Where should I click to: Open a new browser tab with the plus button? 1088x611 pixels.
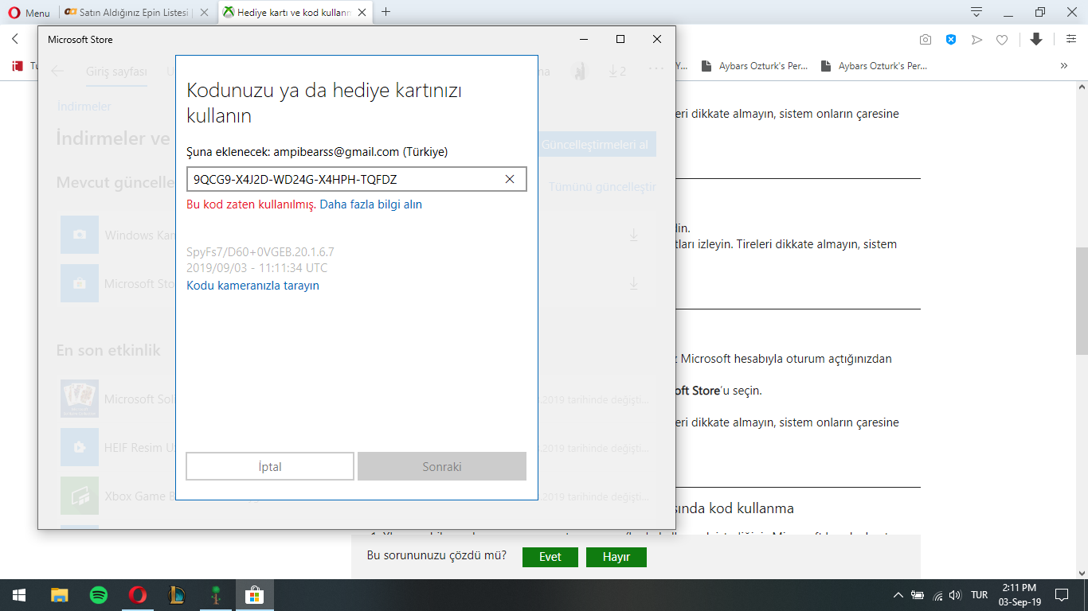[x=386, y=12]
